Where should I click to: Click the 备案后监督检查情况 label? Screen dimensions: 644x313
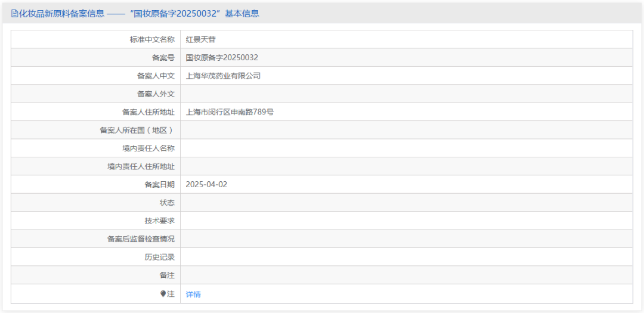click(x=141, y=238)
